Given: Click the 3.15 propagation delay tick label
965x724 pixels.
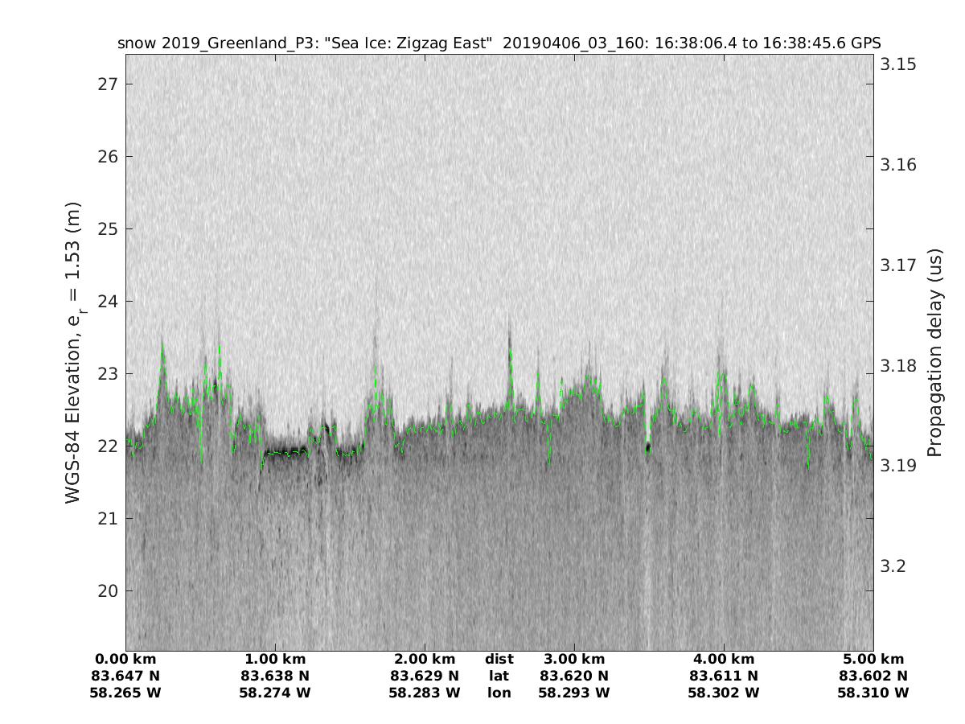Looking at the screenshot, I should (x=898, y=64).
